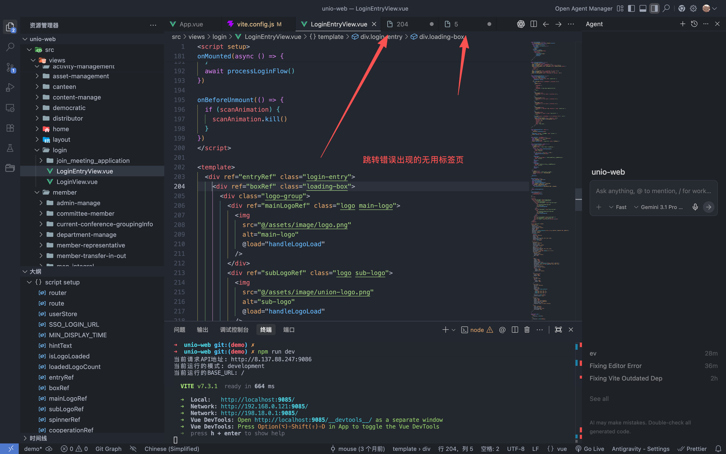Image resolution: width=726 pixels, height=454 pixels.
Task: Open Antigravity - Settings in status bar
Action: click(641, 449)
